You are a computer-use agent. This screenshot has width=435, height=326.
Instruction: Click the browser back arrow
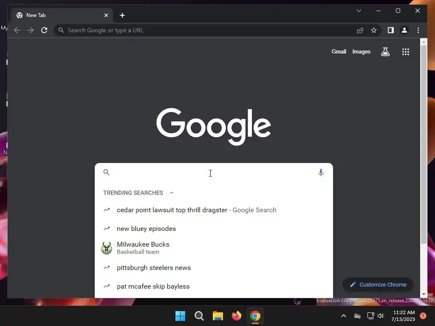17,30
